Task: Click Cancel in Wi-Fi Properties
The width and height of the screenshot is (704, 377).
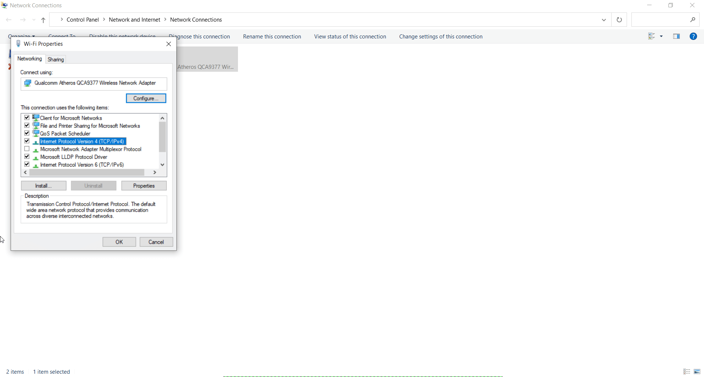Action: [156, 242]
